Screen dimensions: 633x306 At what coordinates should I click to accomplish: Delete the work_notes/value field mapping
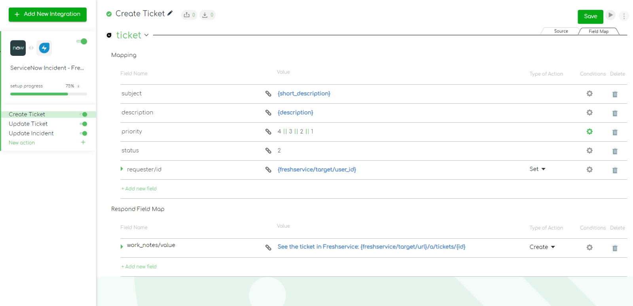pyautogui.click(x=615, y=248)
